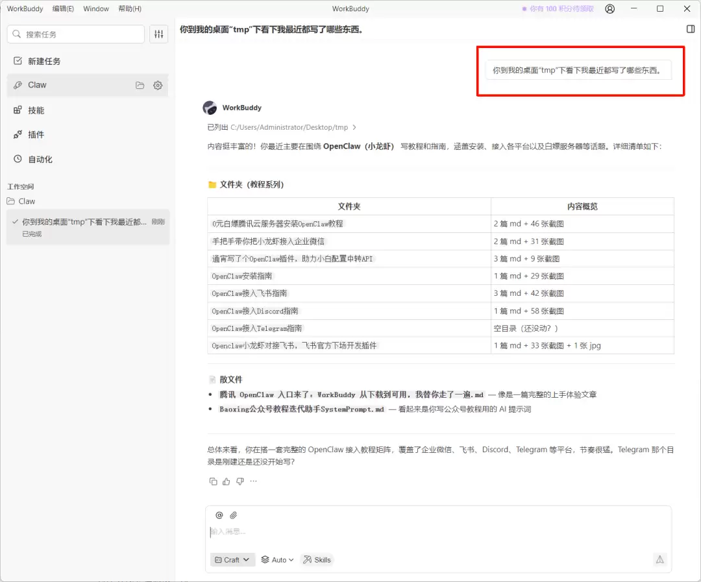The width and height of the screenshot is (701, 582).
Task: Start a new task via 新建任务
Action: click(43, 61)
